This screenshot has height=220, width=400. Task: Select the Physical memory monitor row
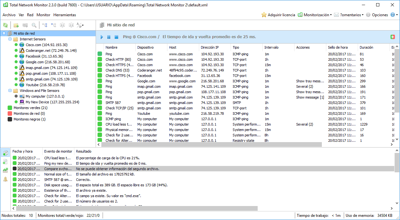point(245,130)
